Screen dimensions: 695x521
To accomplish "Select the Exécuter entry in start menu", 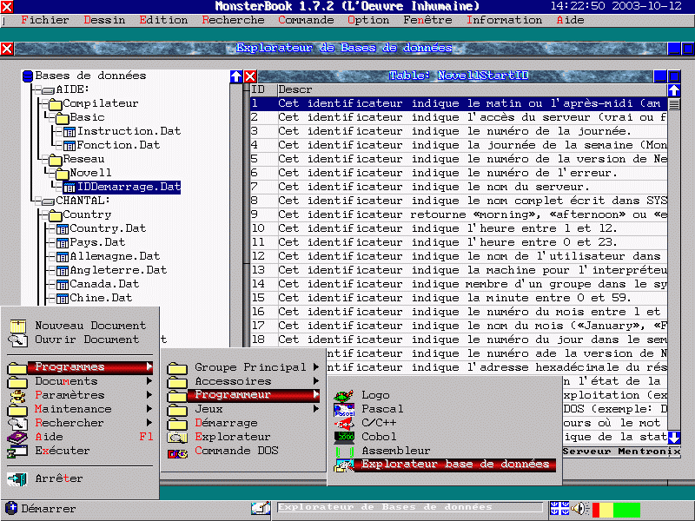I will (62, 451).
